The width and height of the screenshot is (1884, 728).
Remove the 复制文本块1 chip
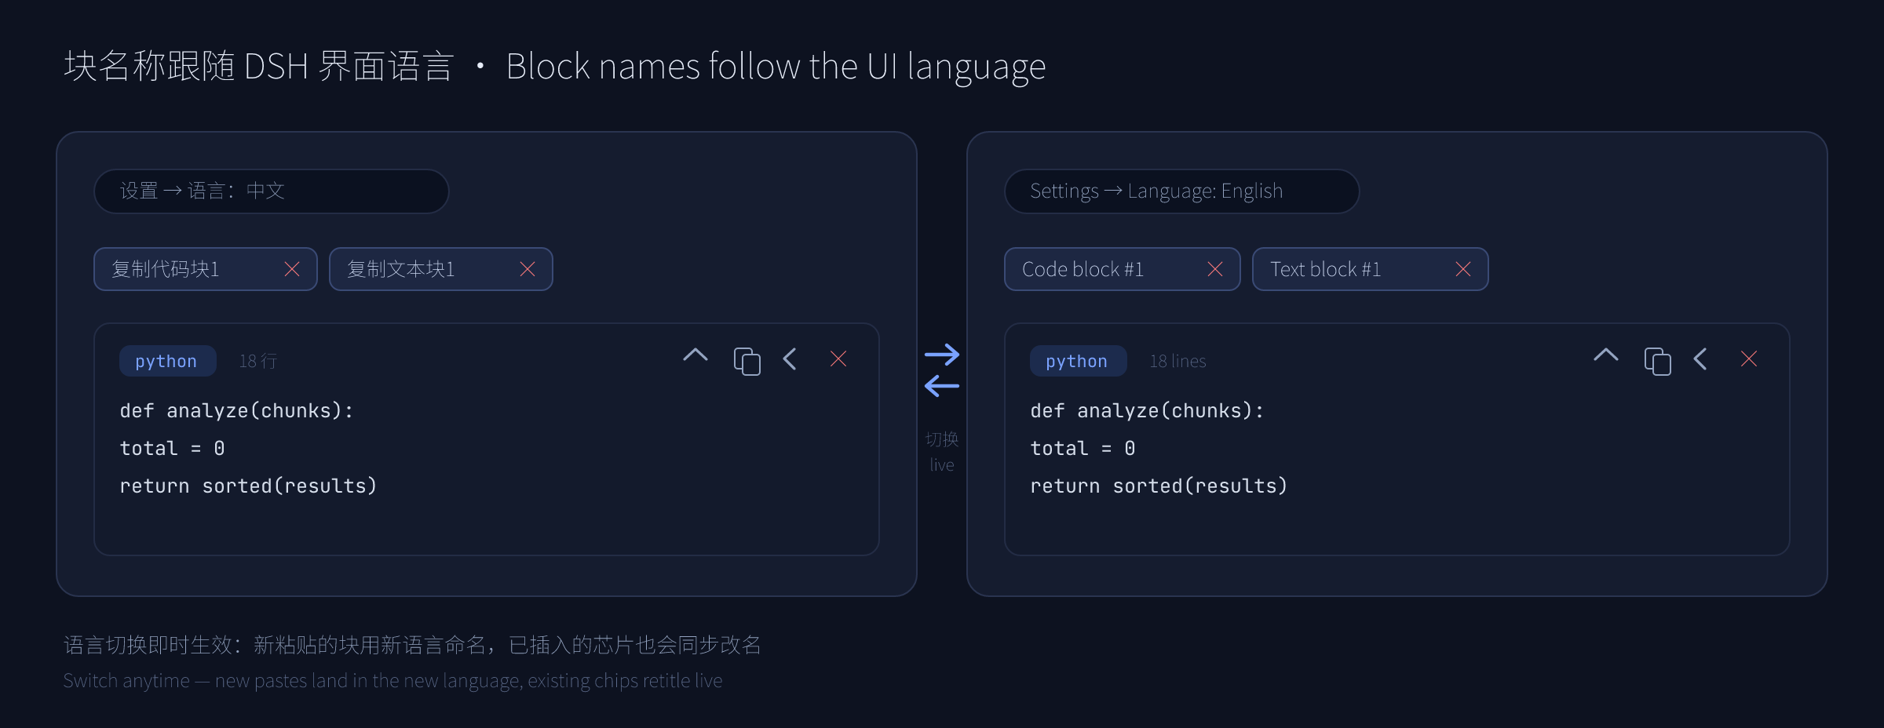[528, 269]
